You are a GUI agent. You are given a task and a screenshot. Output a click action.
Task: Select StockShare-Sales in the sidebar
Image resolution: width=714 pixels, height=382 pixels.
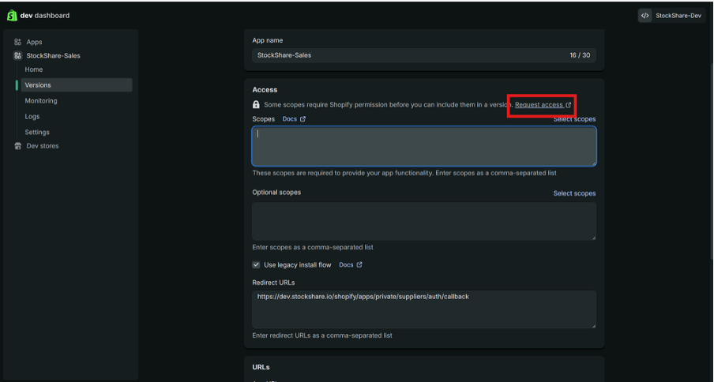coord(53,55)
